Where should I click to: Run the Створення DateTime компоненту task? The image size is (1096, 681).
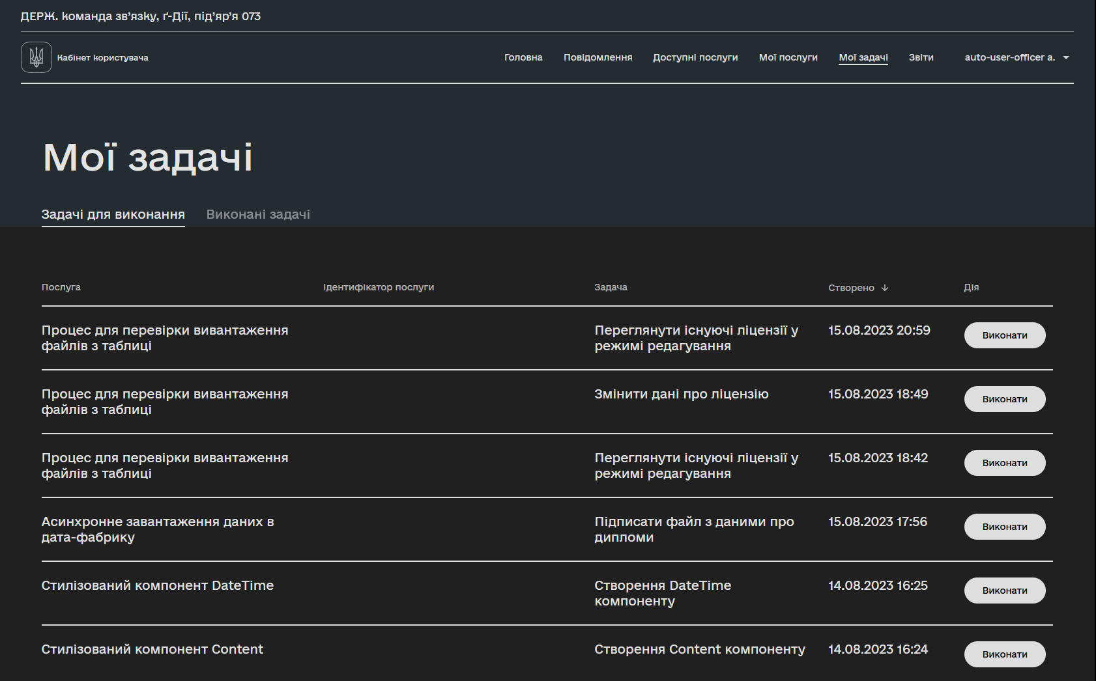[1004, 591]
